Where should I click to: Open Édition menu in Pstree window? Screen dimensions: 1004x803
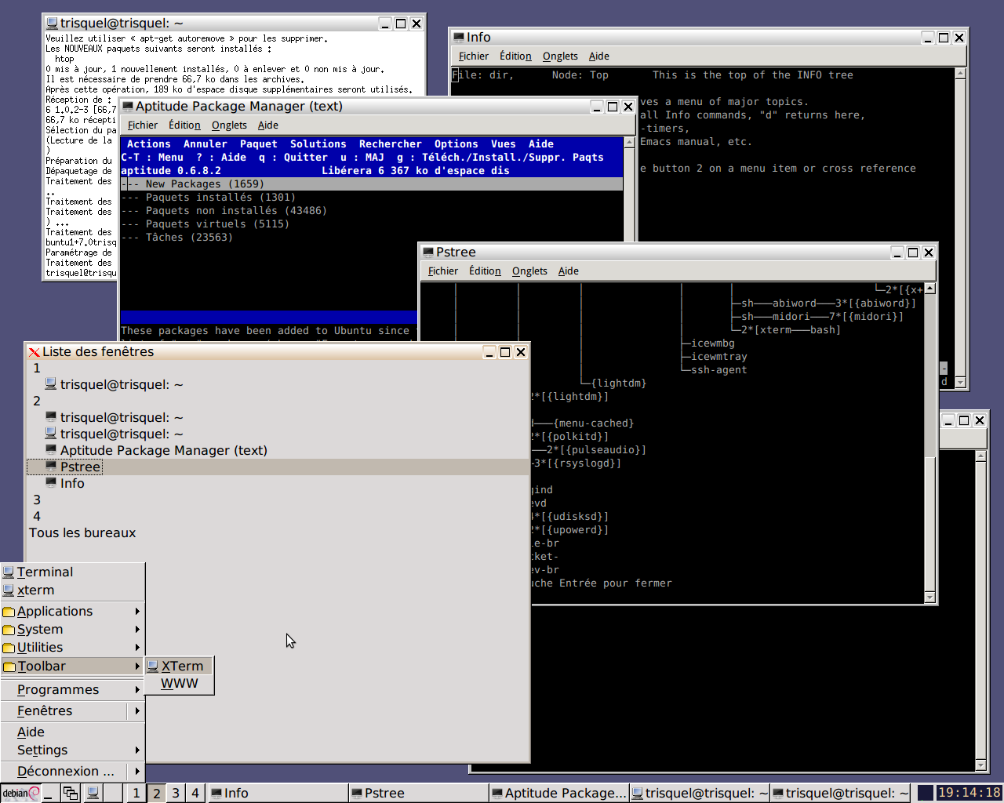pyautogui.click(x=485, y=271)
